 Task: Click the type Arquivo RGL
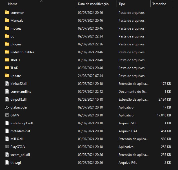[128, 163]
